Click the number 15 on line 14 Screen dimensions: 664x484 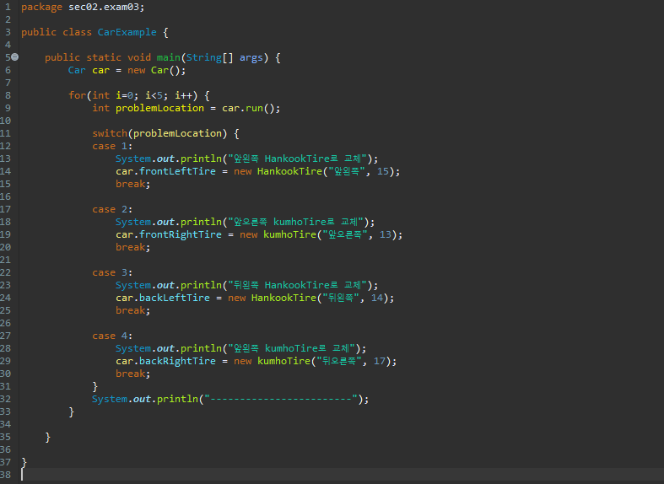click(383, 171)
